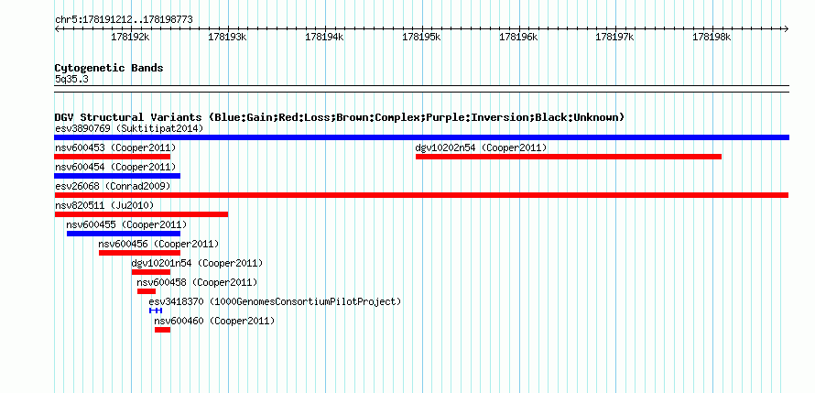Select the esv3890769 (Suktitipat2014) label

click(x=129, y=128)
